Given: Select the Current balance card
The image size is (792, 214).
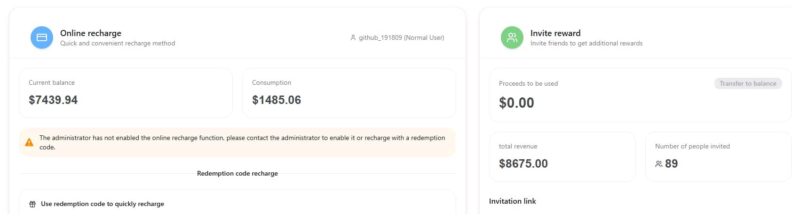Looking at the screenshot, I should [126, 93].
